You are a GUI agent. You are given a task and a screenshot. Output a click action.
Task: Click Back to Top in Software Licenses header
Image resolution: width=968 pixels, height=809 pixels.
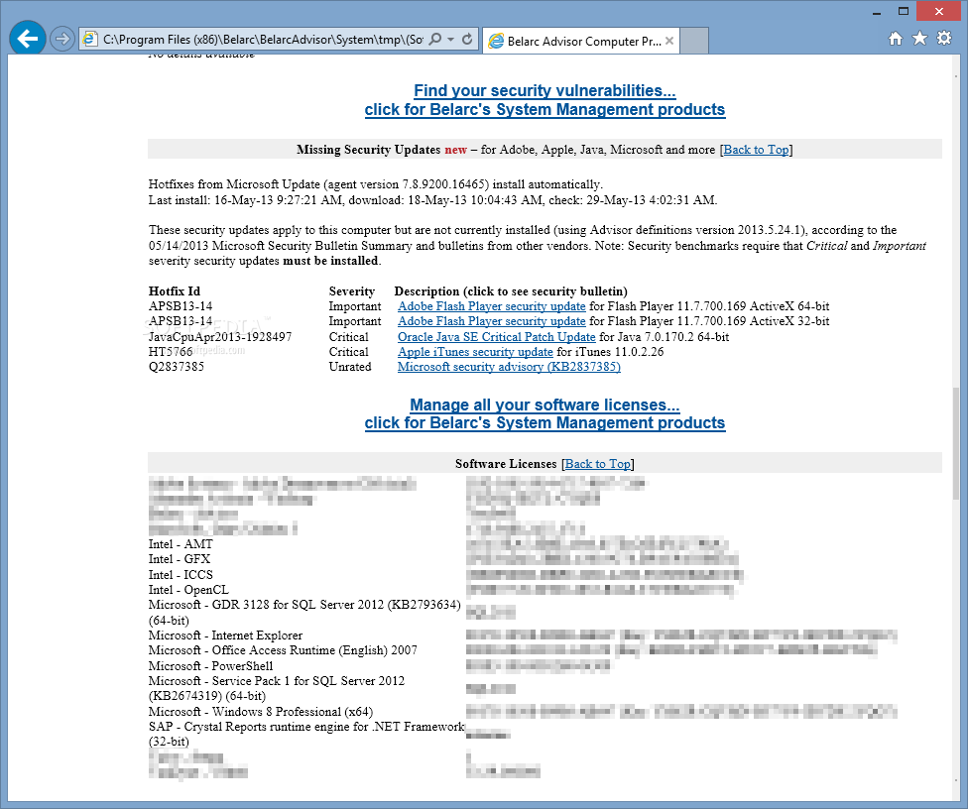coord(598,463)
